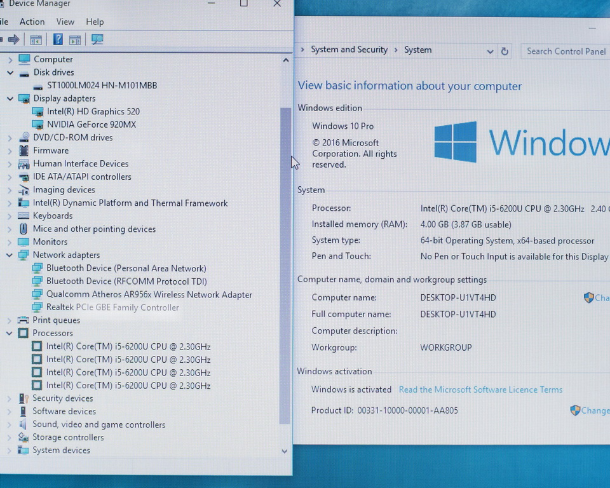The width and height of the screenshot is (610, 488).
Task: Click the Search Control Panel field
Action: (566, 51)
